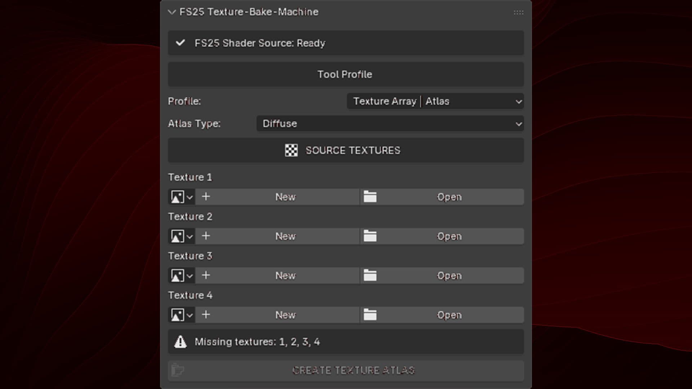This screenshot has height=389, width=692.
Task: Open Texture 3 image browse dropdown
Action: 182,276
